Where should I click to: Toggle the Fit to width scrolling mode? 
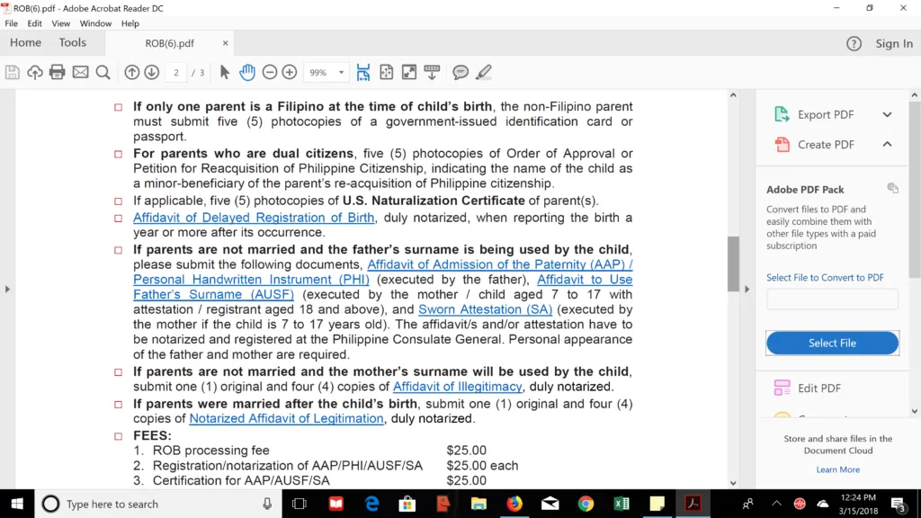pos(363,72)
